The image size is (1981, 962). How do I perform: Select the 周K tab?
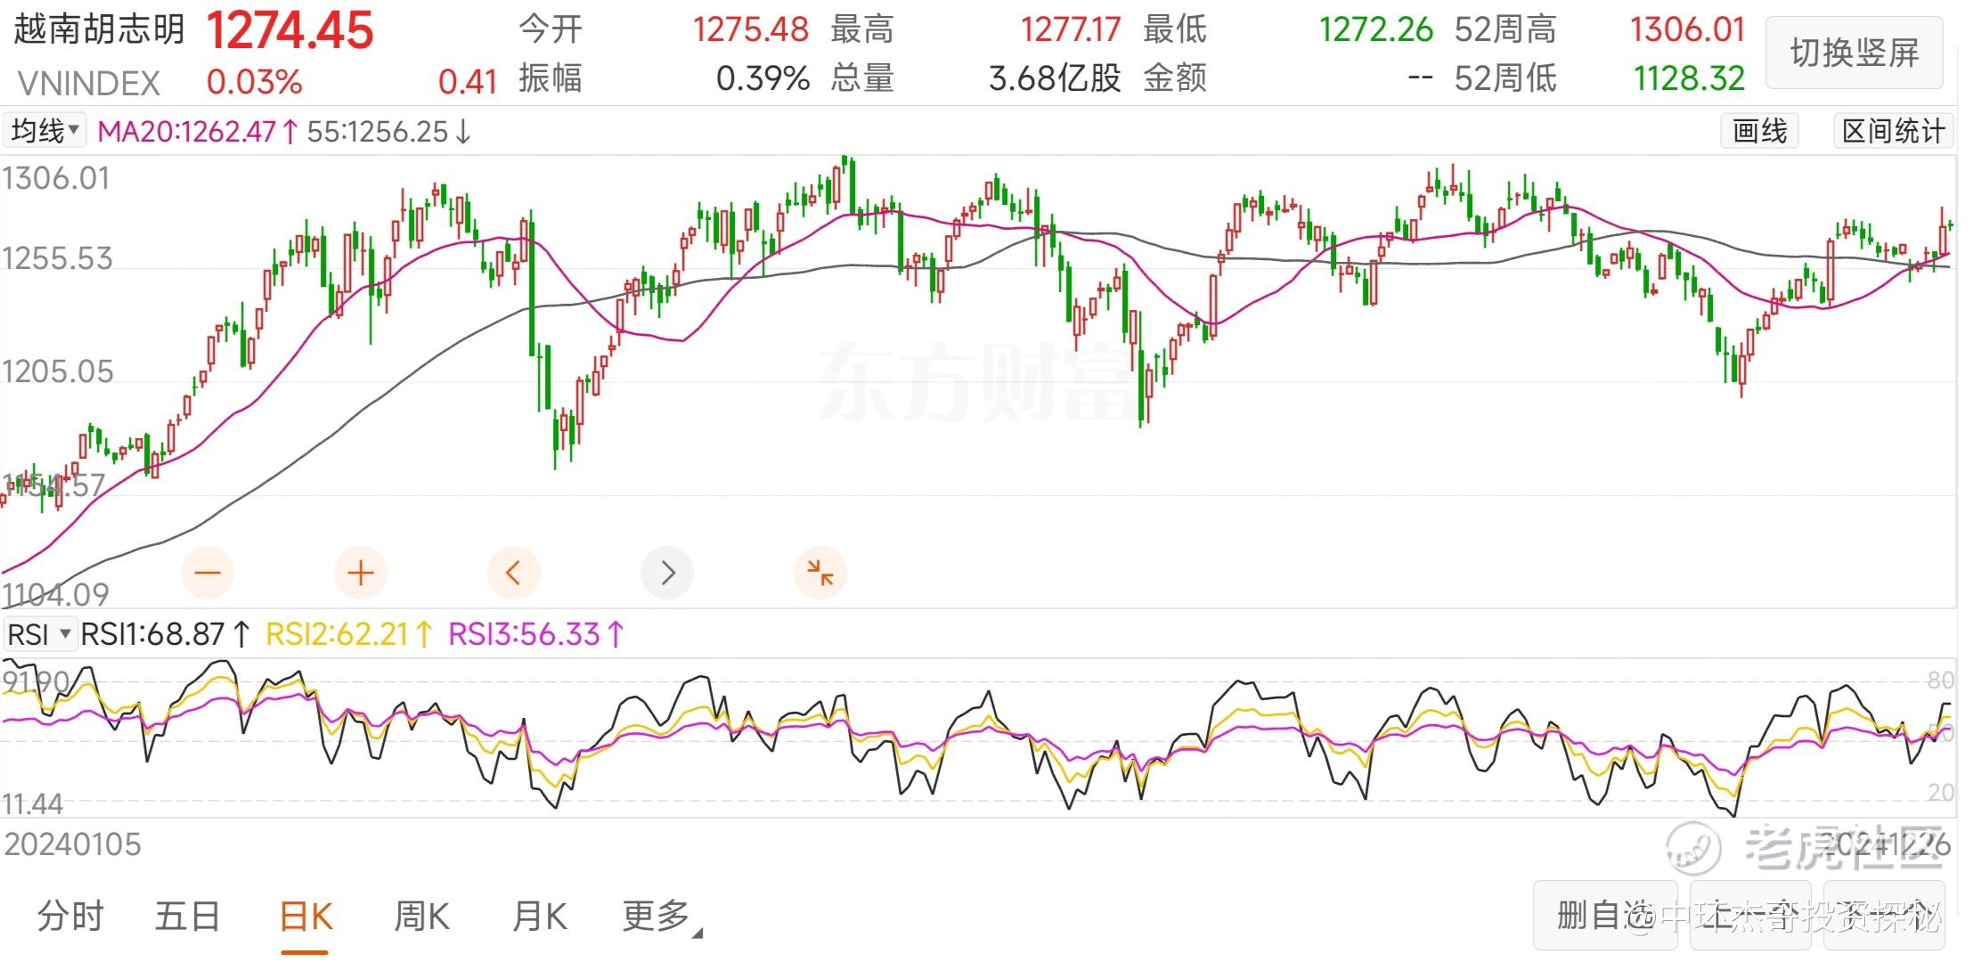point(421,916)
